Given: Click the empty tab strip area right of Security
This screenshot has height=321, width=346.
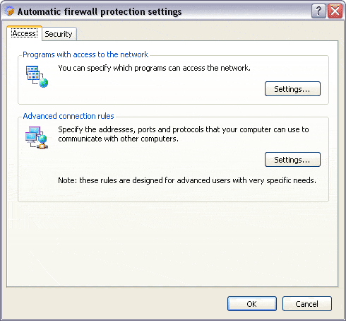Looking at the screenshot, I should pyautogui.click(x=207, y=33).
